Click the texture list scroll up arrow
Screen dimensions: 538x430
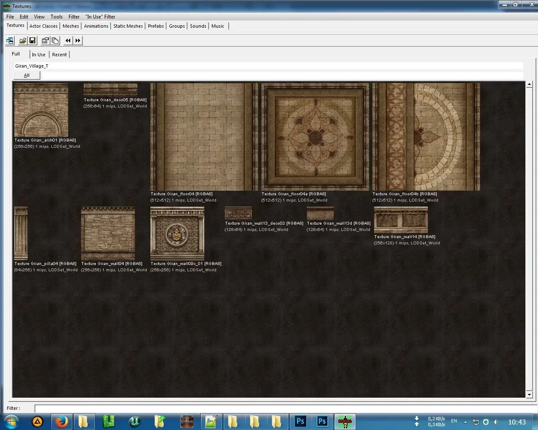click(x=529, y=84)
